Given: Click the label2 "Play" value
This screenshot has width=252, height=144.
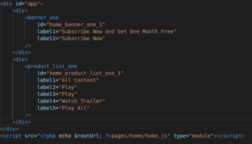Looking at the screenshot, I should [x=68, y=87].
